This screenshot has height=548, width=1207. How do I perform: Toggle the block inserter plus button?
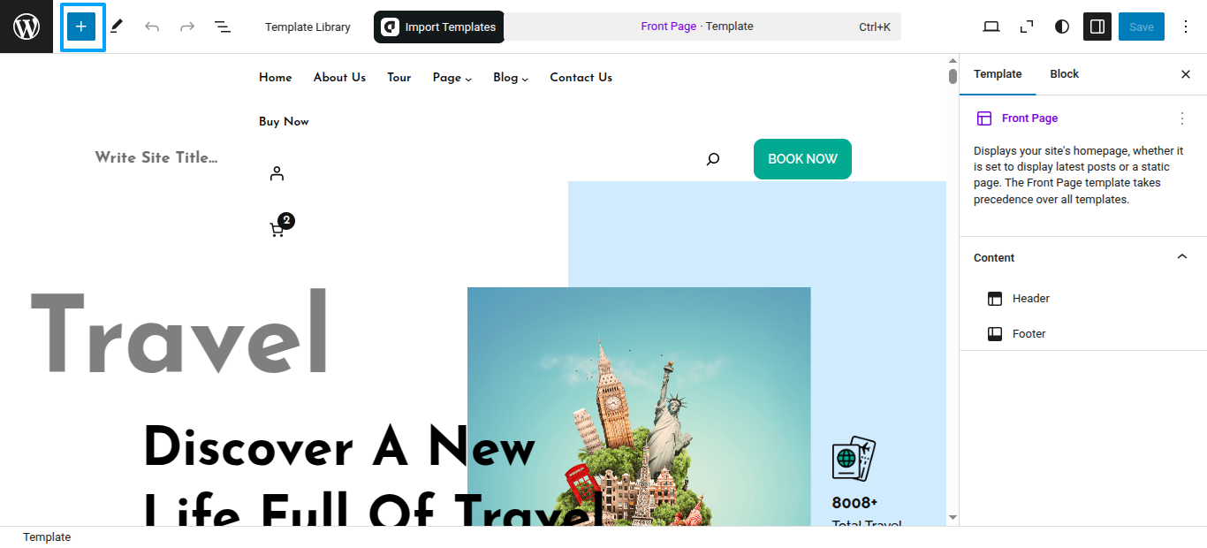pyautogui.click(x=81, y=27)
